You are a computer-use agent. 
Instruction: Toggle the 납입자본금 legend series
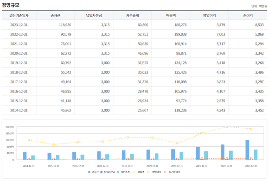(108, 172)
